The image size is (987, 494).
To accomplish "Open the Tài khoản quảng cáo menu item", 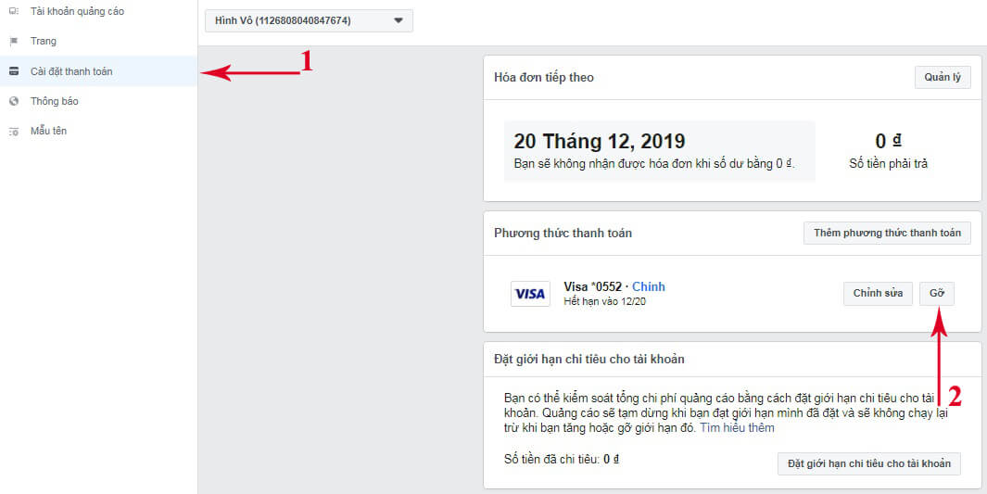I will (x=77, y=11).
